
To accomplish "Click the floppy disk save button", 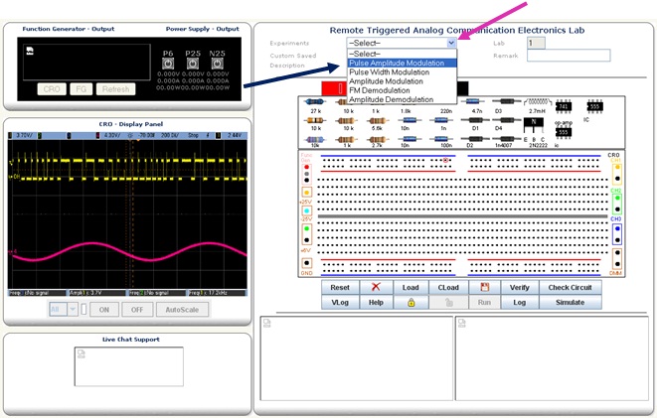I will click(485, 287).
